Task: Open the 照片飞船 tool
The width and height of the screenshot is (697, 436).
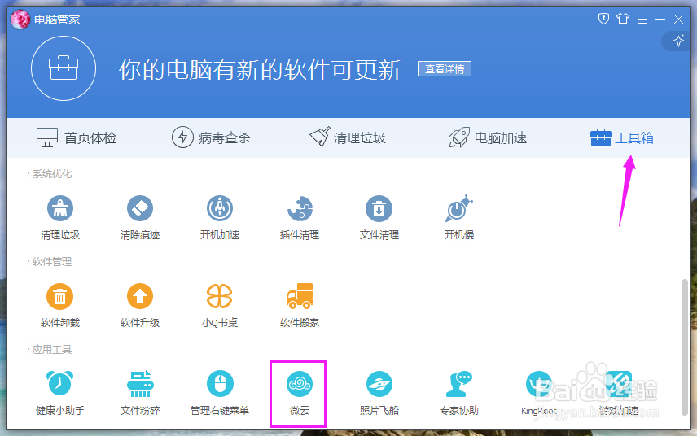Action: coord(379,393)
